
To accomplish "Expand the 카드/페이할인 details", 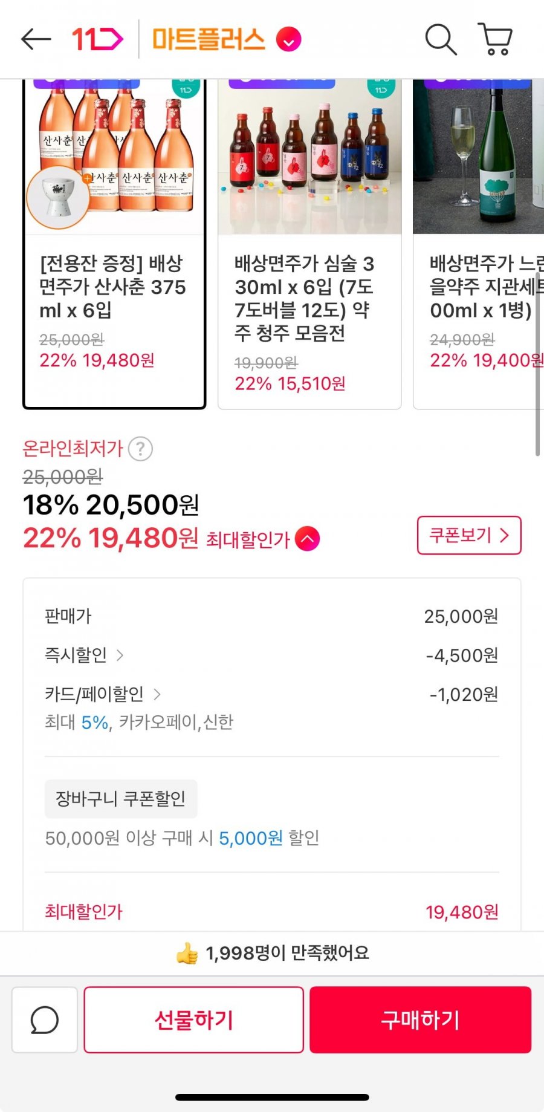I will pos(157,694).
